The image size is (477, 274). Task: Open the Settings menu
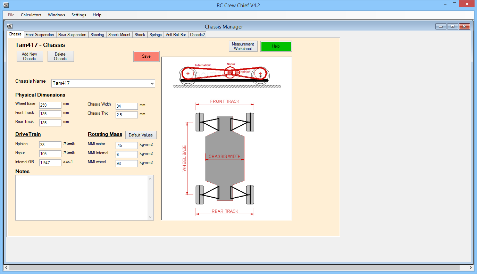79,15
